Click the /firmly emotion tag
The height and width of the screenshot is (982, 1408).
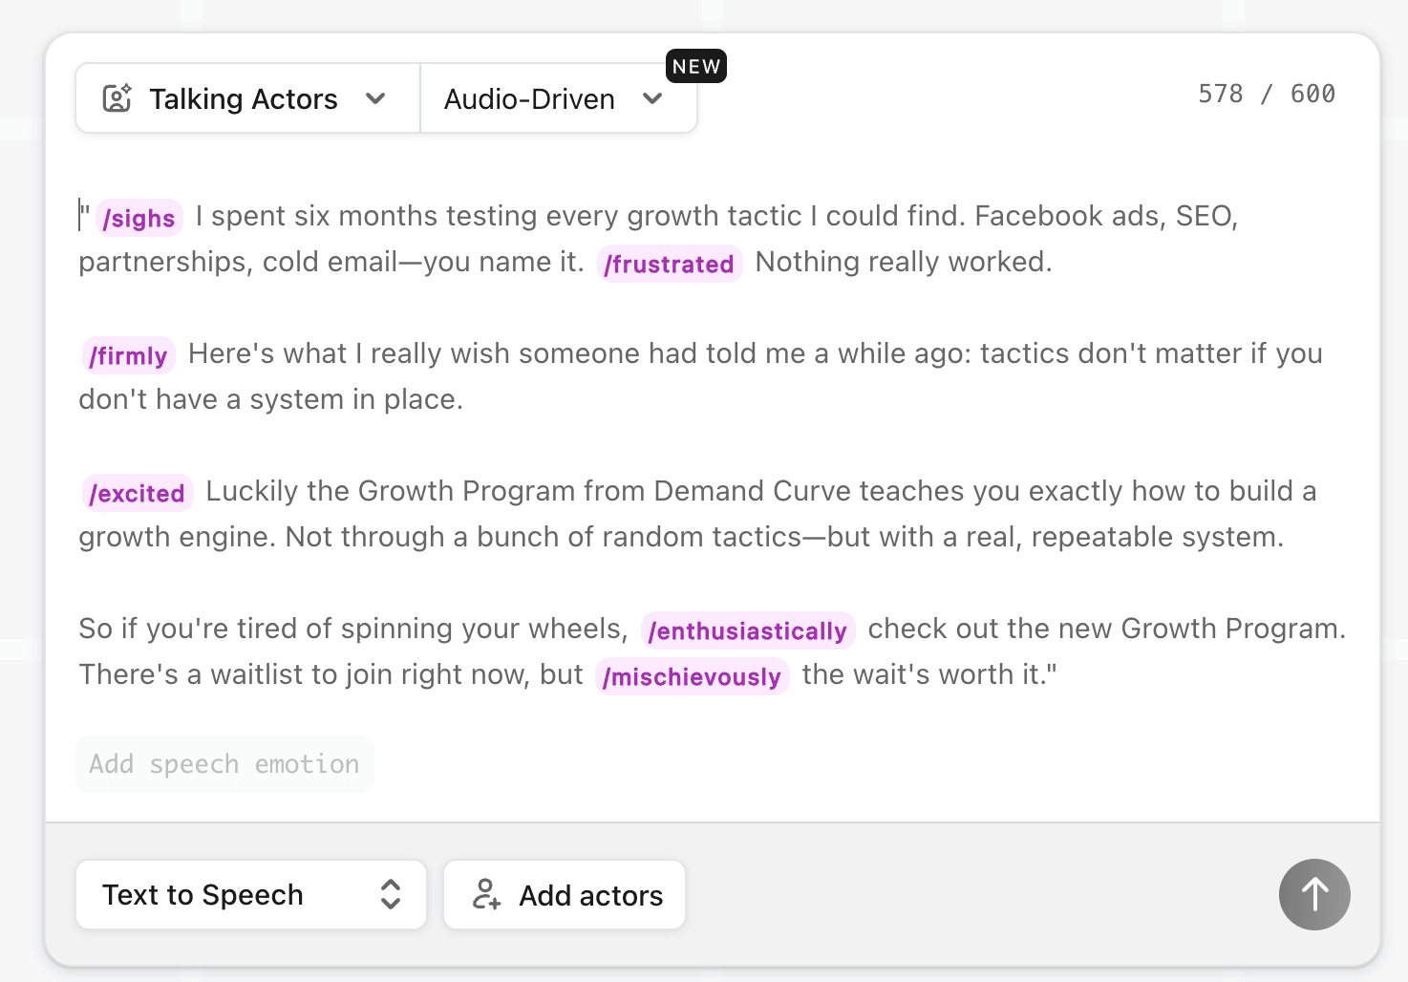click(128, 356)
